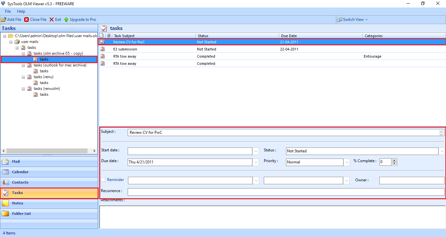Screen dimensions: 446x237
Task: Open the Folder List section
Action: 49,214
